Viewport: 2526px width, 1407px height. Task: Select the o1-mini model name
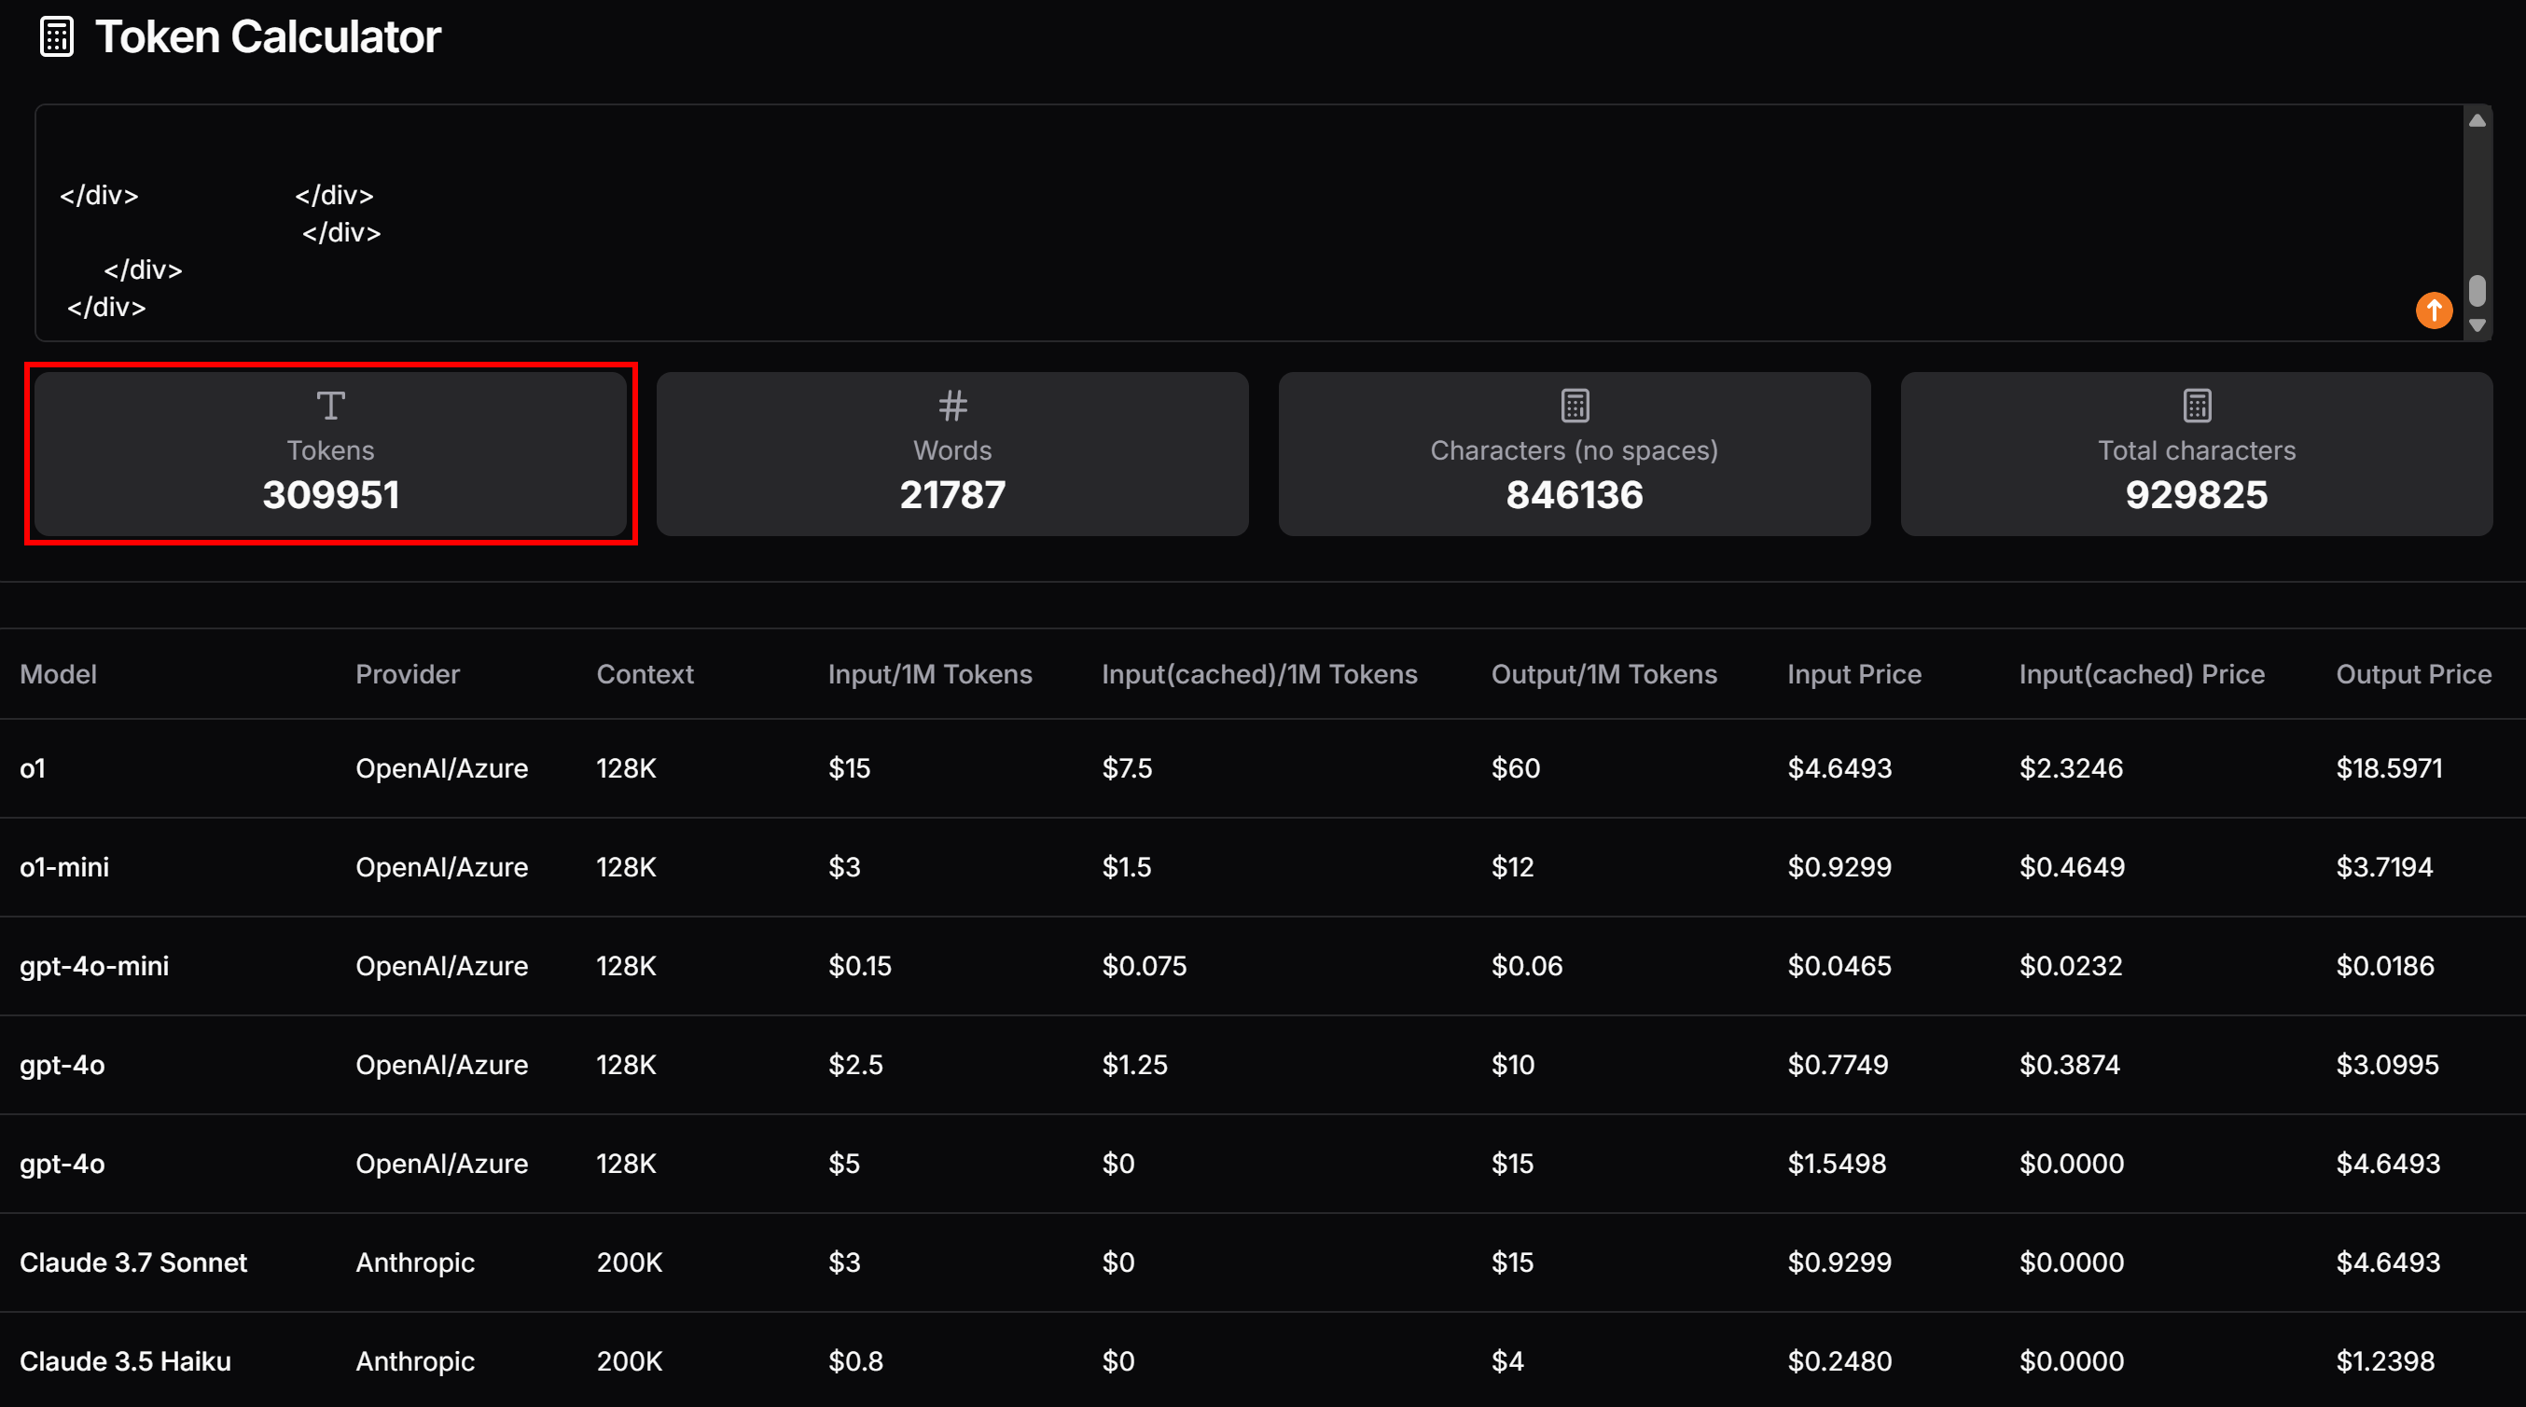[63, 867]
